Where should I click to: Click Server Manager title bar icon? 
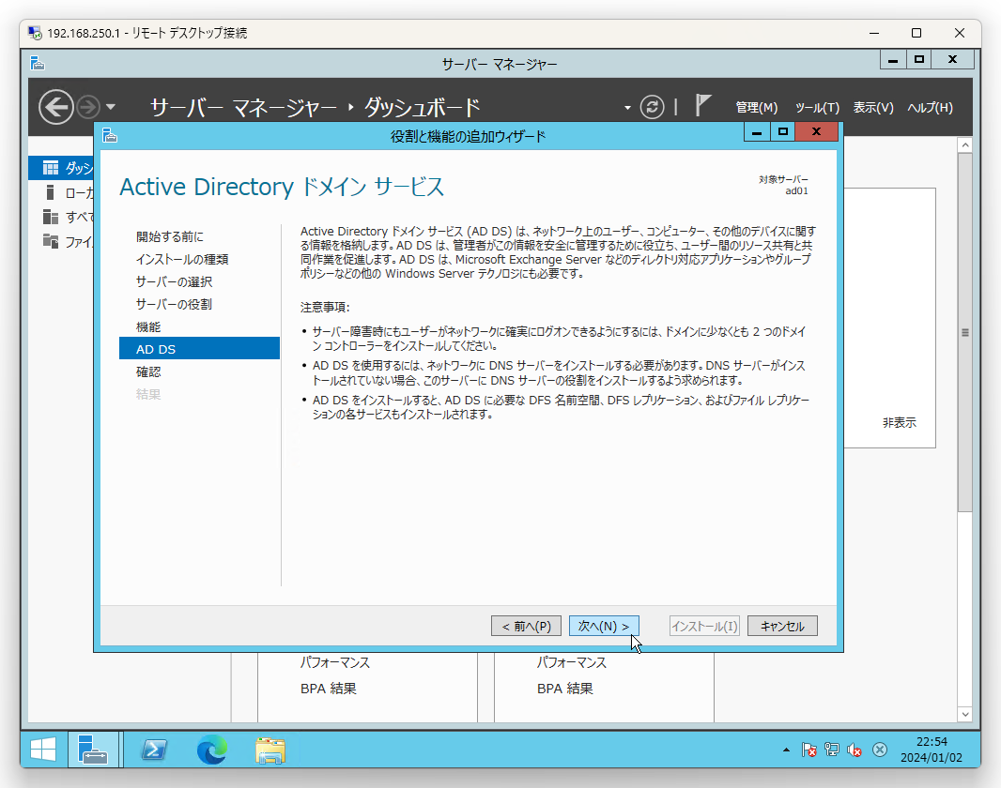38,63
